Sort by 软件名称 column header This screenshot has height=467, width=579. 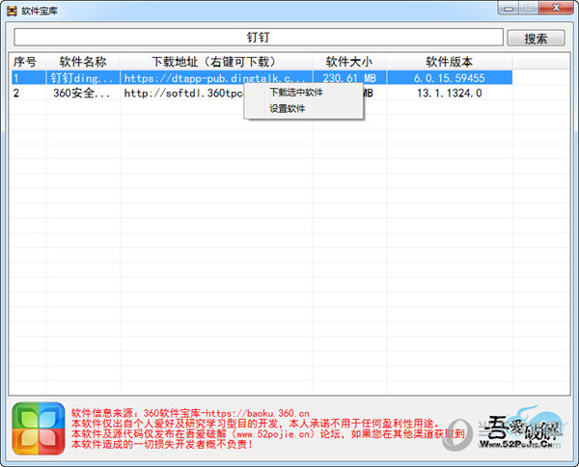[83, 62]
